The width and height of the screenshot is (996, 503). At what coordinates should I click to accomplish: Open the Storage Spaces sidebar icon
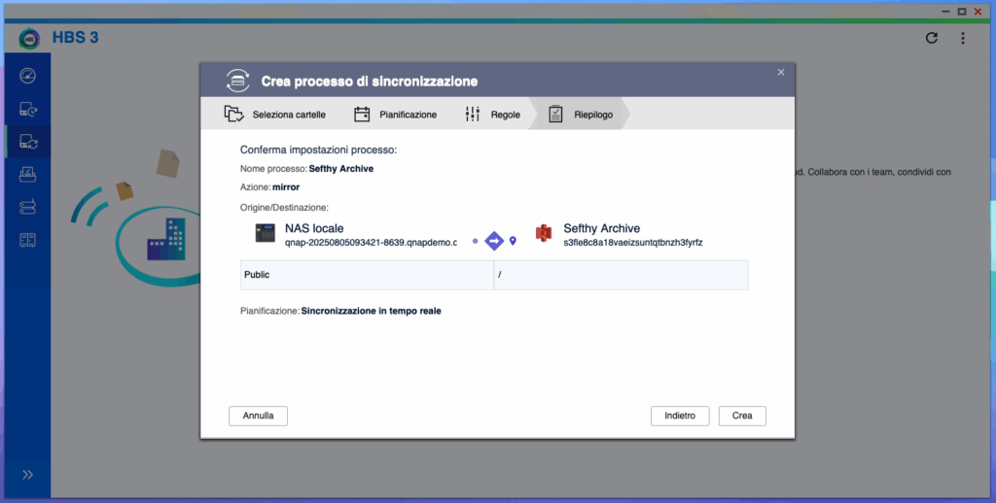pyautogui.click(x=27, y=207)
